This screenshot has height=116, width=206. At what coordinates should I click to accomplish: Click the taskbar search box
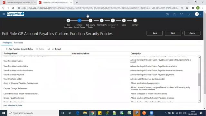33,113
